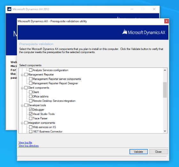Click the Validate button
Image resolution: width=179 pixels, height=167 pixels.
[138, 152]
